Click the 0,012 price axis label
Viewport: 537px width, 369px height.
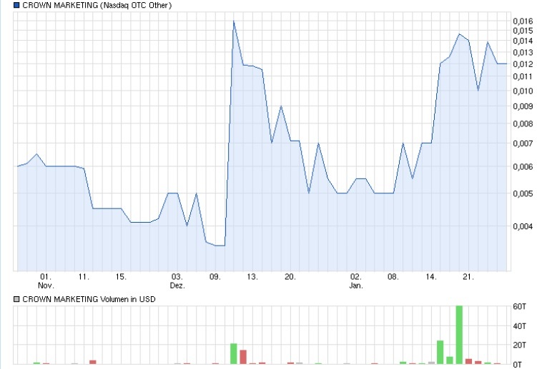[x=523, y=64]
